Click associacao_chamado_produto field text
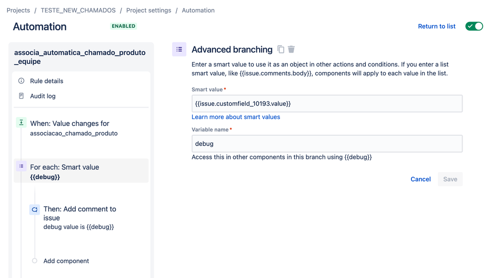The width and height of the screenshot is (500, 278). (x=74, y=133)
